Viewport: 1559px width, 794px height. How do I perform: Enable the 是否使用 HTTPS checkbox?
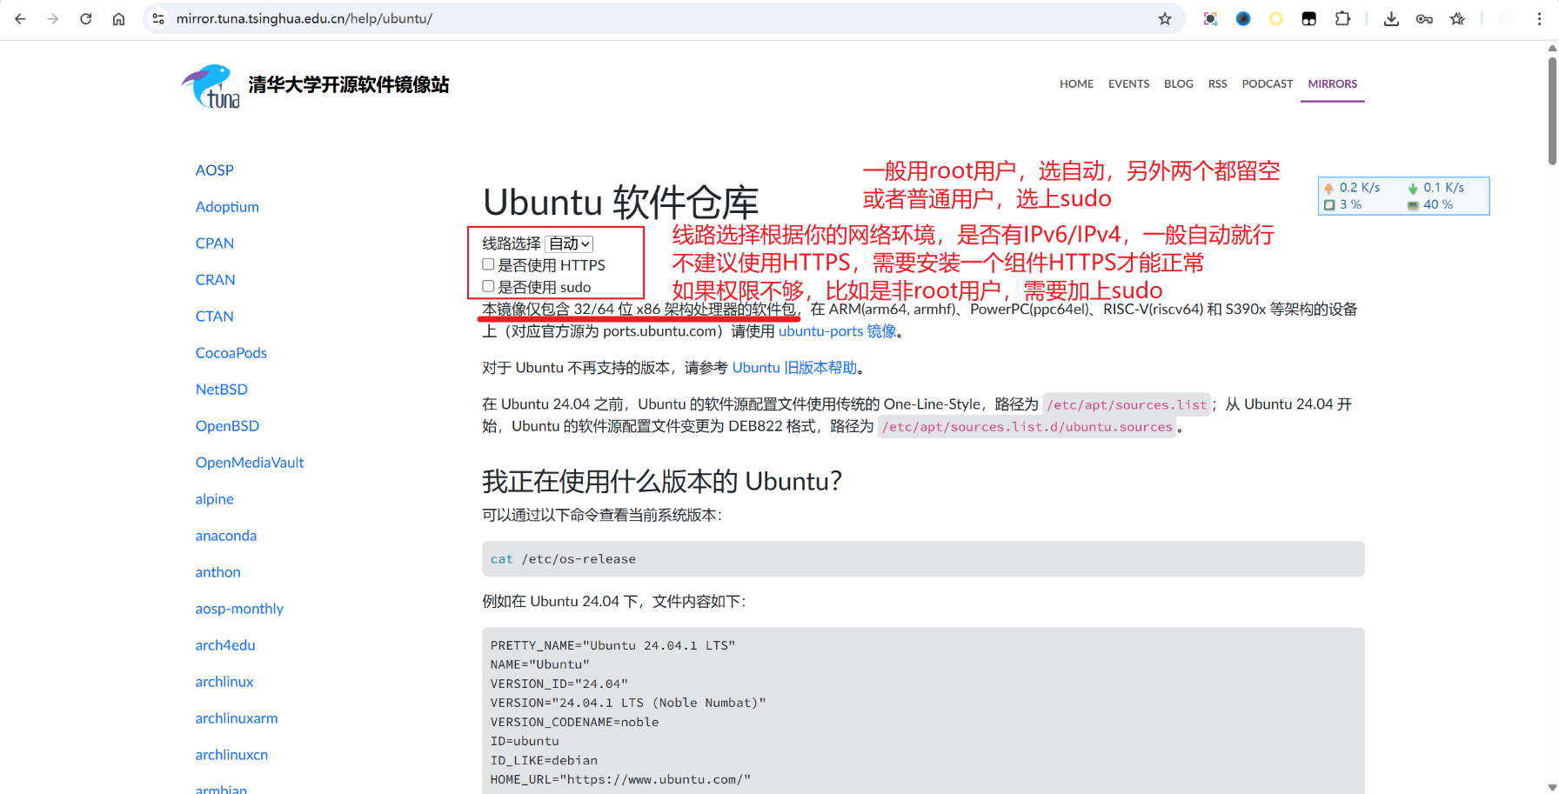tap(488, 264)
